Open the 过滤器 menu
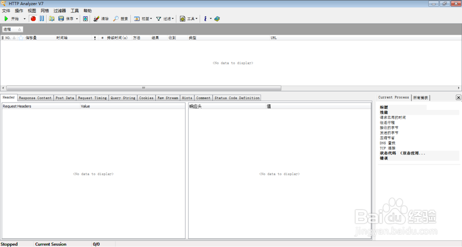462x247 pixels. click(x=60, y=11)
